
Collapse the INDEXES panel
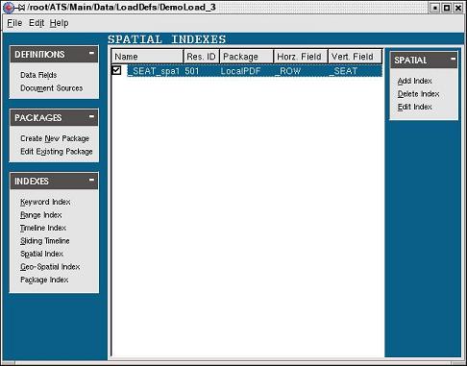[x=91, y=180]
